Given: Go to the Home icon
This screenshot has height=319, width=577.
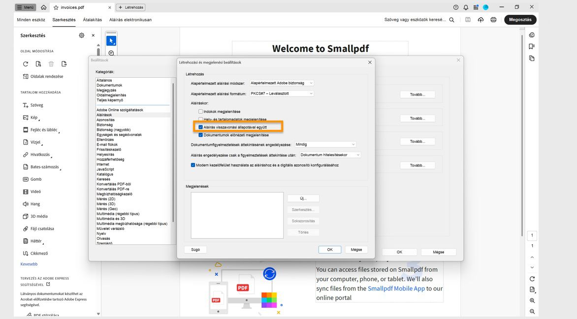Looking at the screenshot, I should pos(44,7).
